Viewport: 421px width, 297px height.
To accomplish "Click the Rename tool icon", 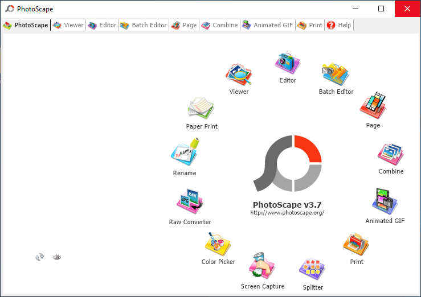I will coord(185,154).
